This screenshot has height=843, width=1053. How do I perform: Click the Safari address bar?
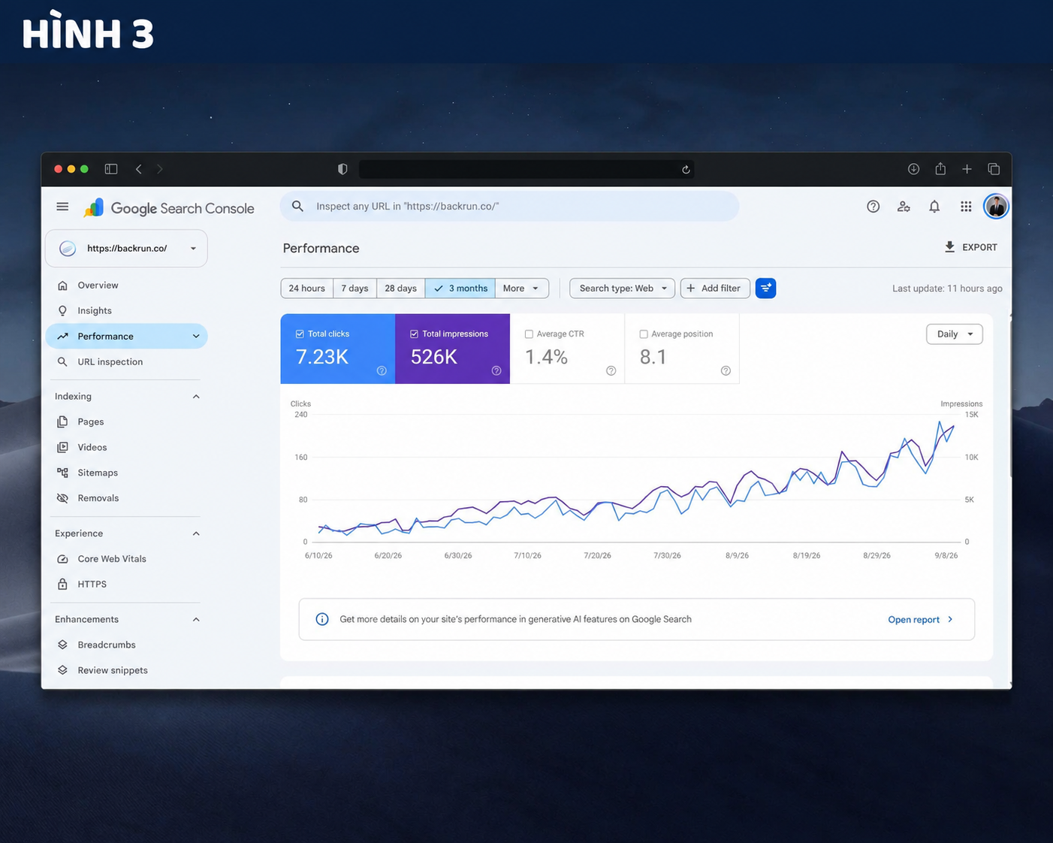point(526,169)
